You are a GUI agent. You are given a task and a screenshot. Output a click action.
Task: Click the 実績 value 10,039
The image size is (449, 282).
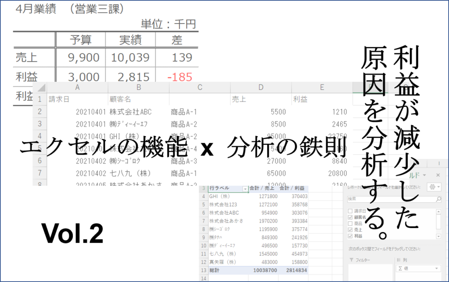[130, 57]
